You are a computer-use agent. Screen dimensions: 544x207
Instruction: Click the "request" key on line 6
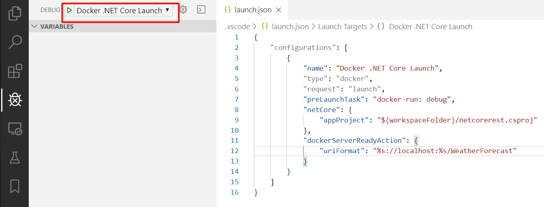pyautogui.click(x=322, y=89)
